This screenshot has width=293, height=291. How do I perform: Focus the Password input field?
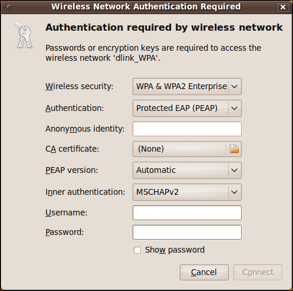pos(187,232)
